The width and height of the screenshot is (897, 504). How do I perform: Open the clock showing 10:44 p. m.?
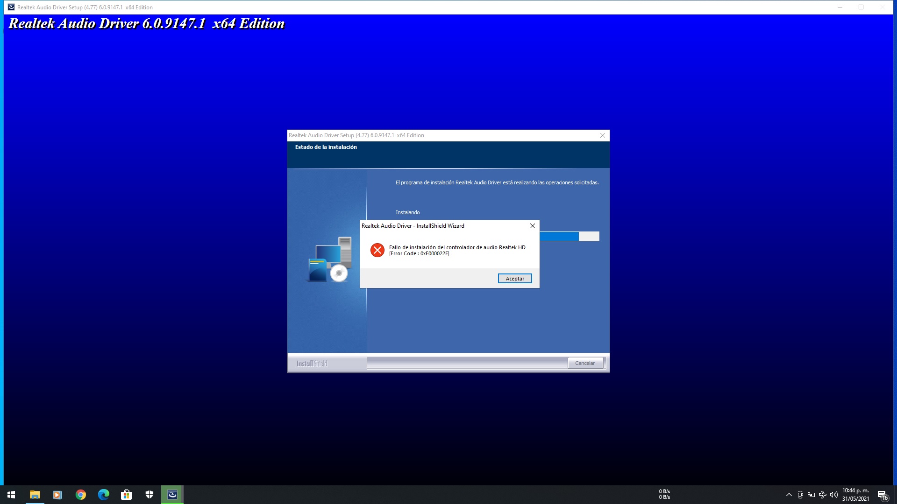pos(855,490)
